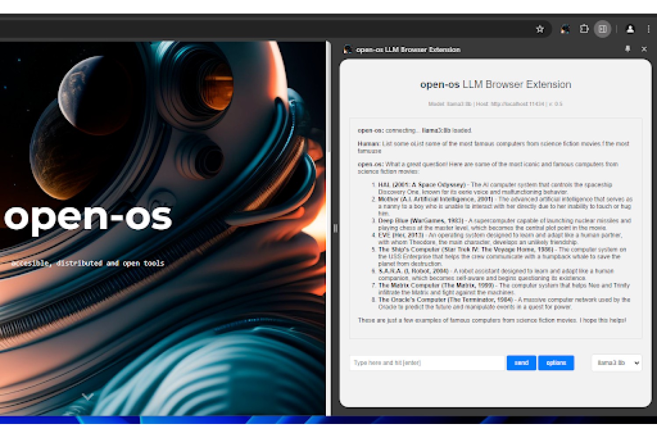Toggle the browser side panel button
The image size is (657, 438).
tap(603, 29)
